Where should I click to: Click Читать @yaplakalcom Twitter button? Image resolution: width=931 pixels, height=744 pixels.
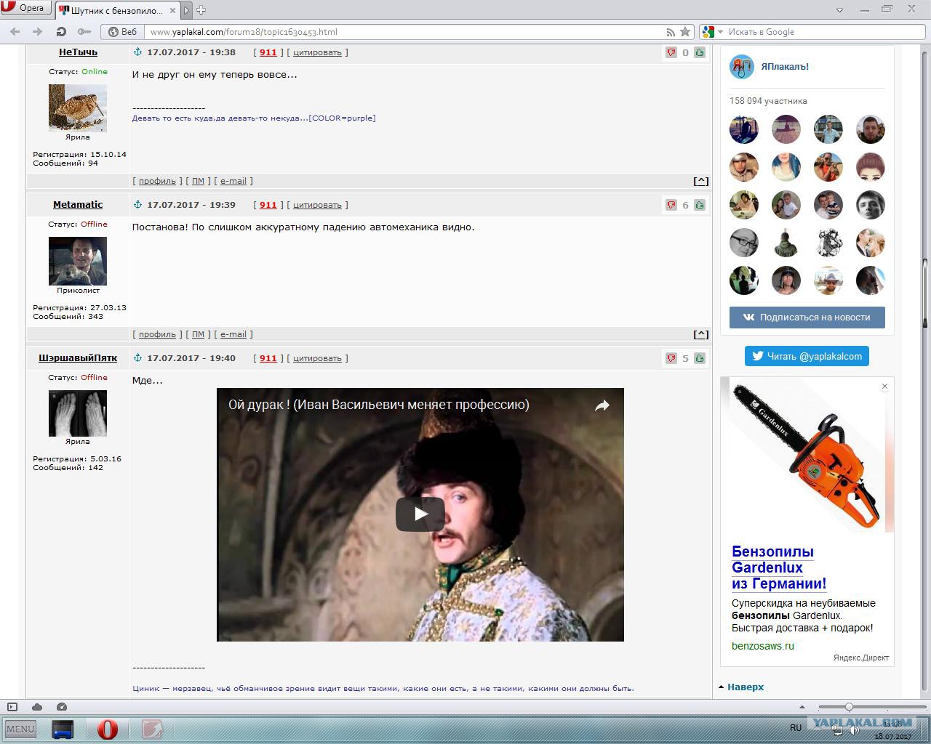807,356
